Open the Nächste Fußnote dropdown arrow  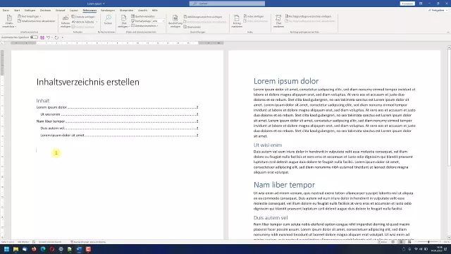coord(97,22)
